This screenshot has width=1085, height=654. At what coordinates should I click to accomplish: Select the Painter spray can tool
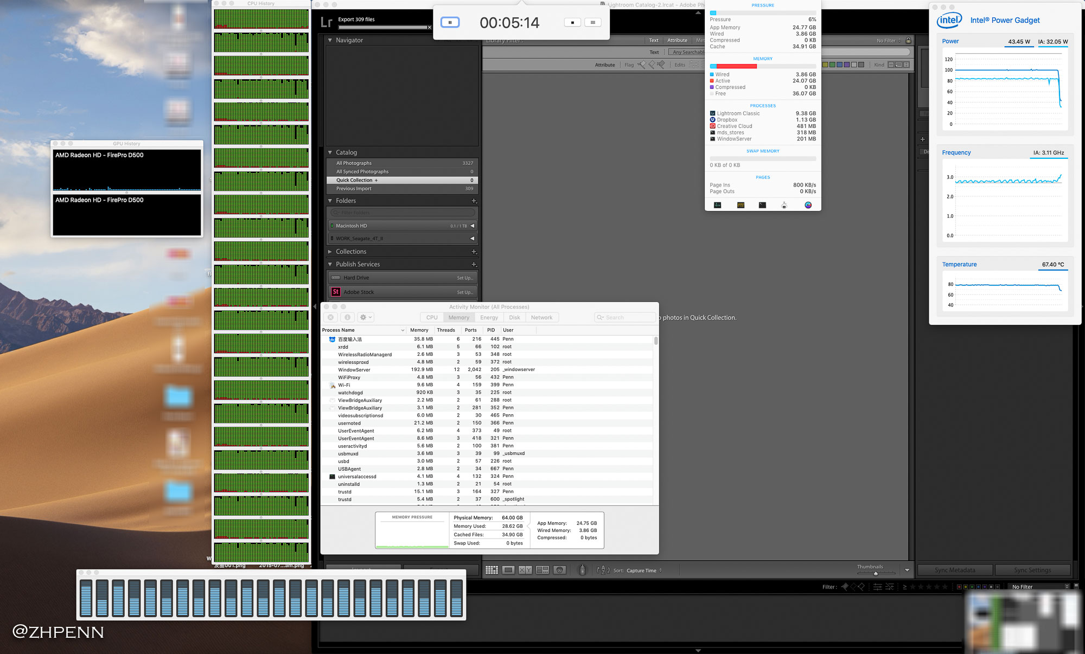click(583, 570)
